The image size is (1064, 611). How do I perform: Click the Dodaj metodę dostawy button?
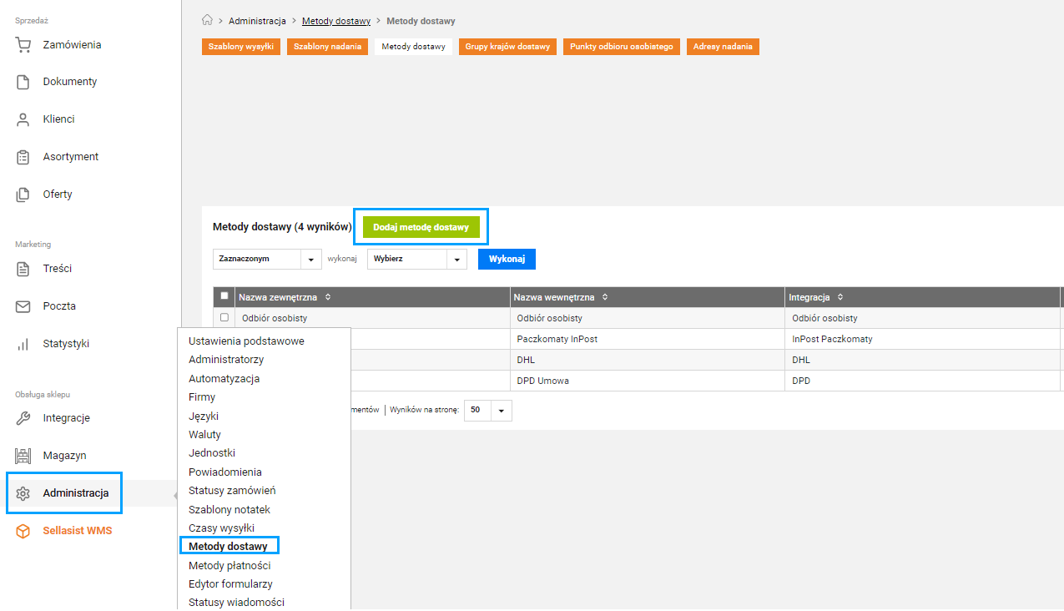pos(421,227)
